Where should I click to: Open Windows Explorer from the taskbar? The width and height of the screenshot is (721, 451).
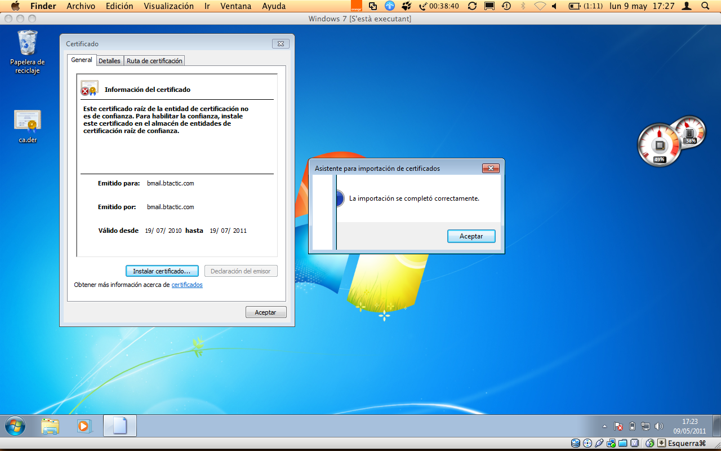[50, 426]
